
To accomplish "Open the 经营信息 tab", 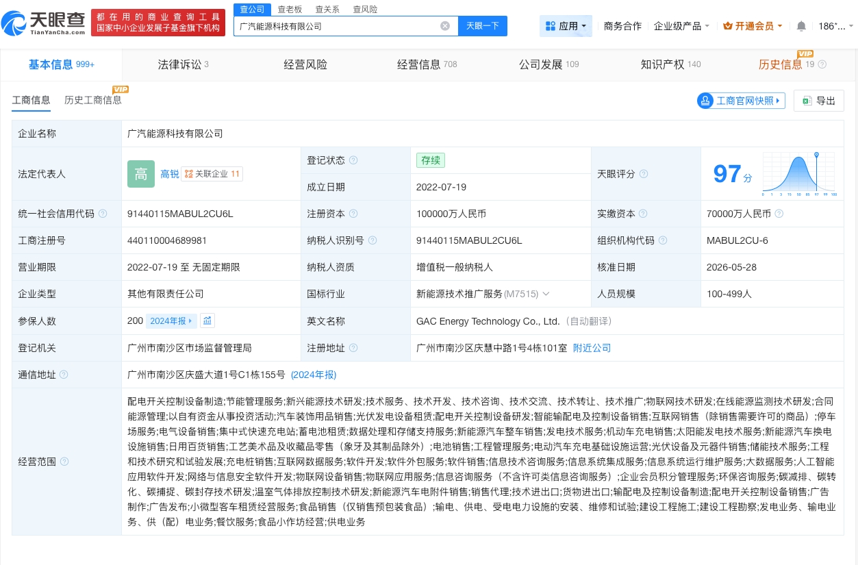I will click(x=427, y=64).
